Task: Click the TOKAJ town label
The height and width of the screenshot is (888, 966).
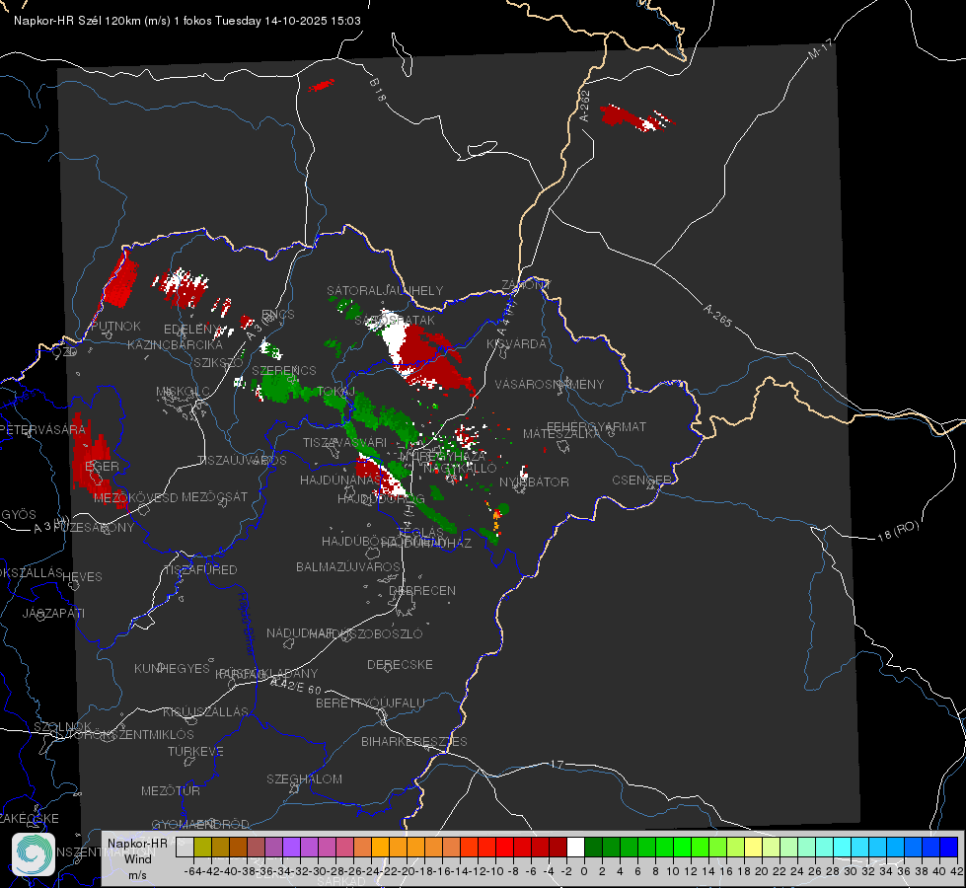Action: click(x=336, y=392)
